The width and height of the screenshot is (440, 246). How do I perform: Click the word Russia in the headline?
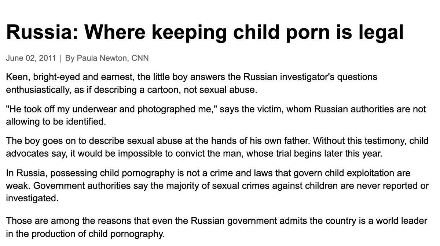38,33
